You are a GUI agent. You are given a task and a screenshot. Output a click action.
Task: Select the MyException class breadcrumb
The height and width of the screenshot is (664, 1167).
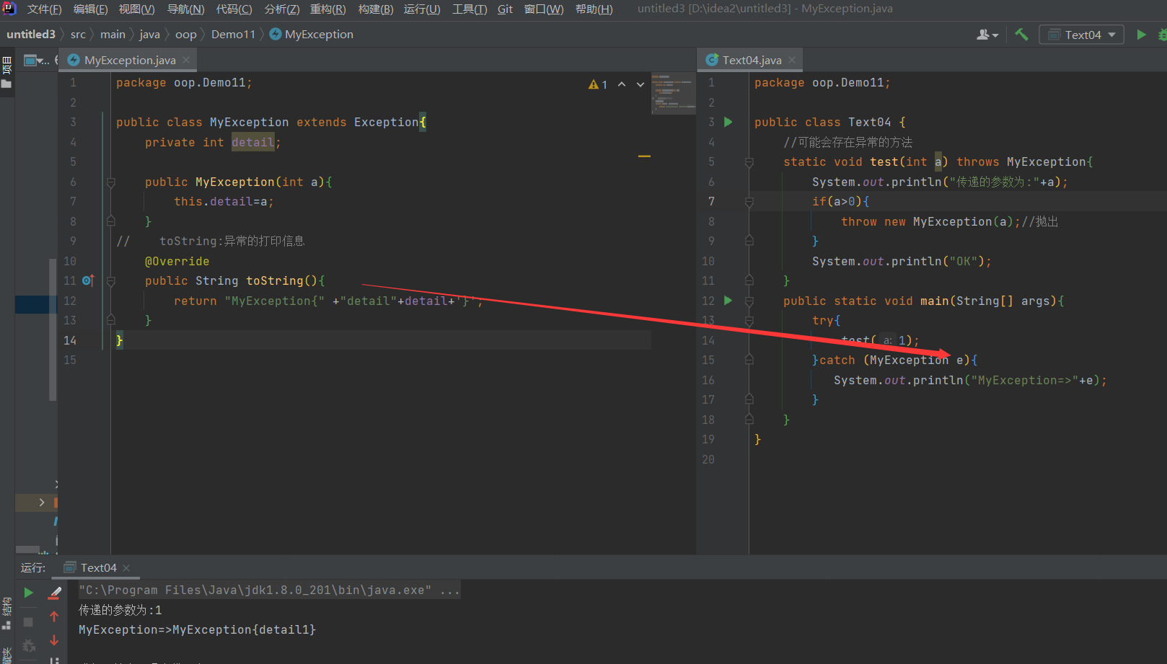312,35
